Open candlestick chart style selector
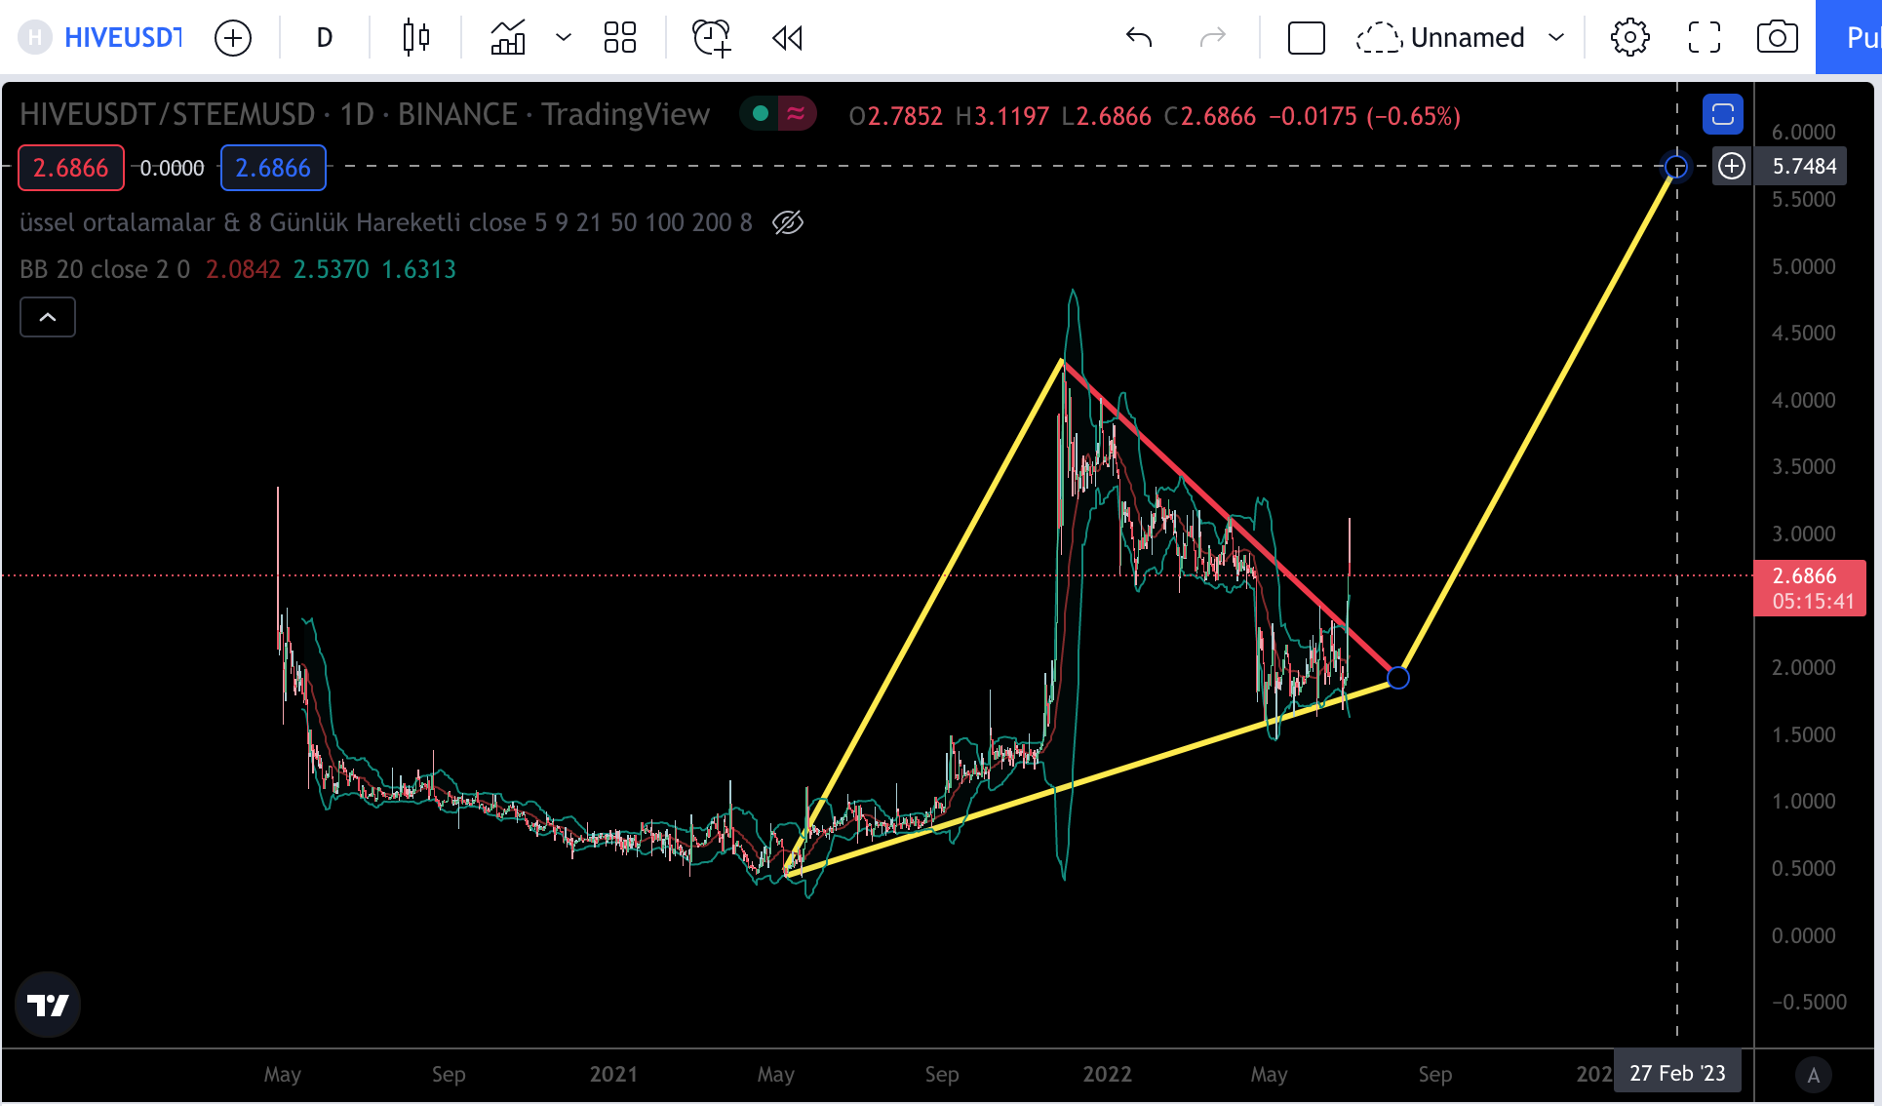Image resolution: width=1882 pixels, height=1106 pixels. (416, 38)
